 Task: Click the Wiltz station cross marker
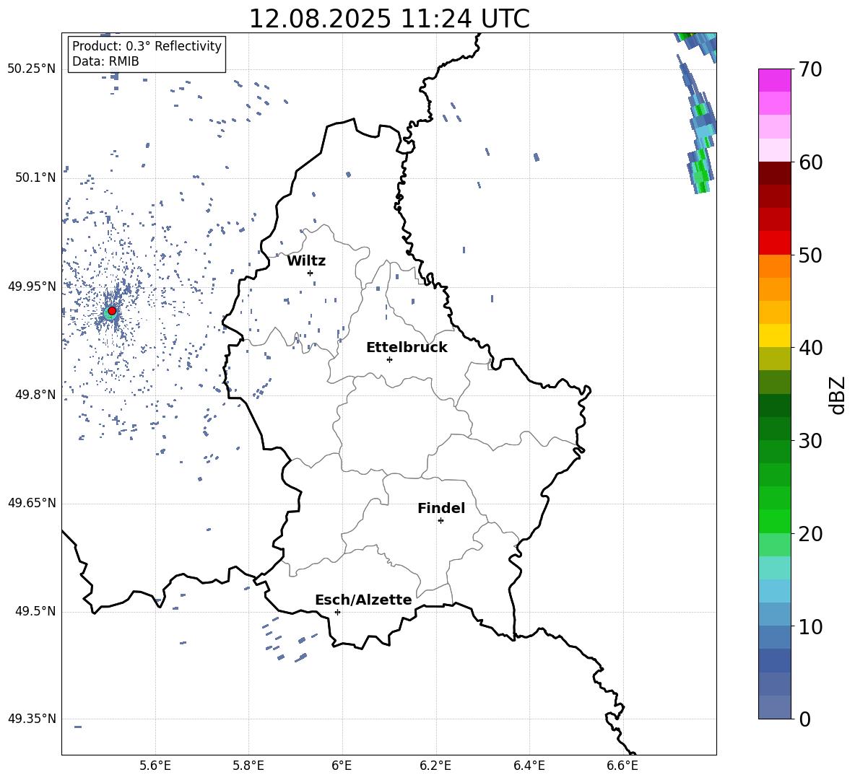point(311,273)
